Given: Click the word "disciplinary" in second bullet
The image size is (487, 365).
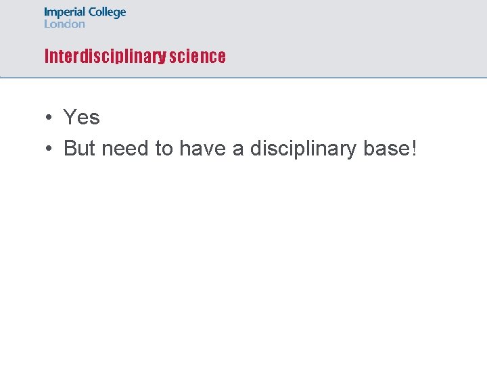Looking at the screenshot, I should (x=304, y=149).
